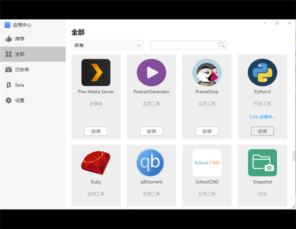The image size is (296, 229).
Task: Open the Plex Media Server app icon
Action: [x=96, y=73]
